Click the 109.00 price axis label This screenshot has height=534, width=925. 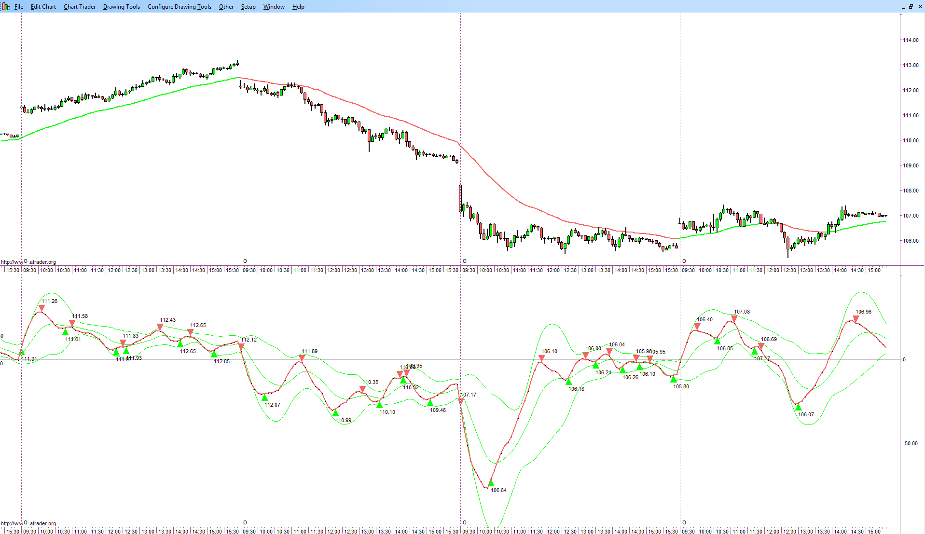[x=911, y=166]
